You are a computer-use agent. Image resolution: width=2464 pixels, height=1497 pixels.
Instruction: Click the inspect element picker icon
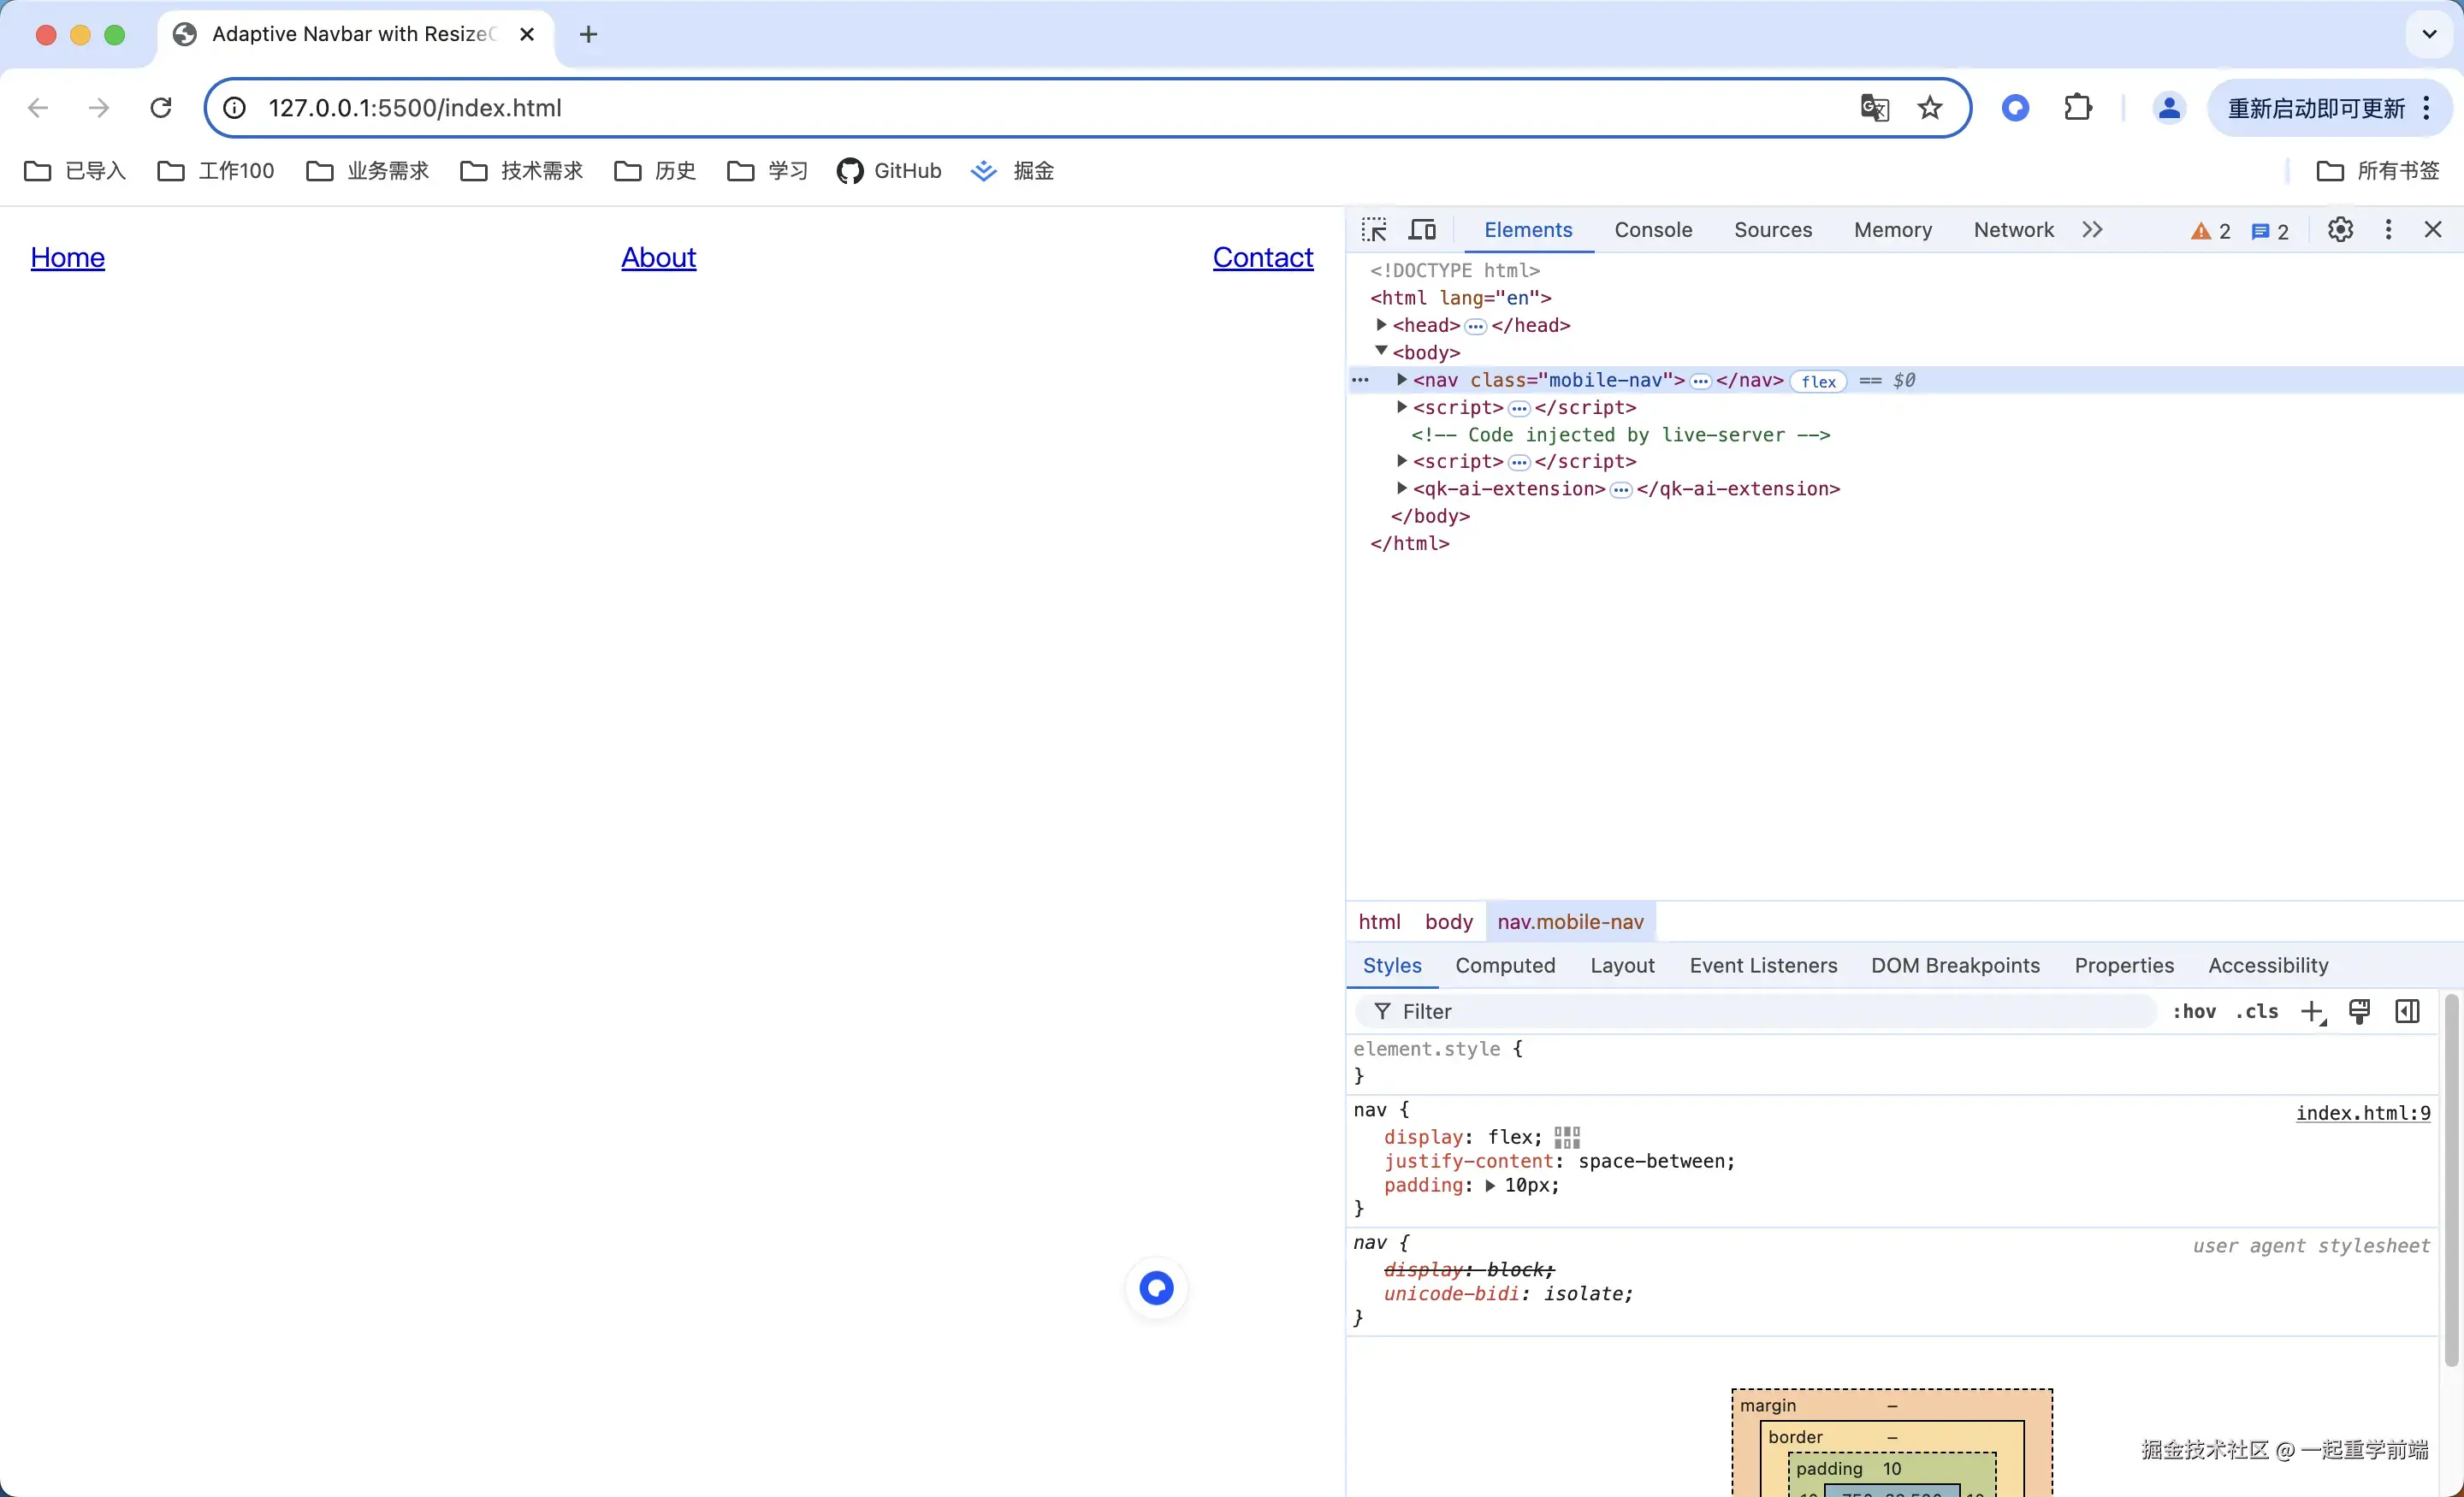pyautogui.click(x=1374, y=230)
